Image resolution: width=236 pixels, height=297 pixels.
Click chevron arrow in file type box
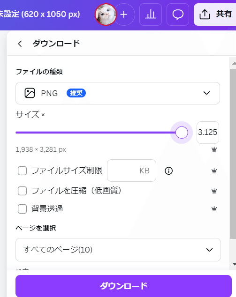click(x=206, y=93)
